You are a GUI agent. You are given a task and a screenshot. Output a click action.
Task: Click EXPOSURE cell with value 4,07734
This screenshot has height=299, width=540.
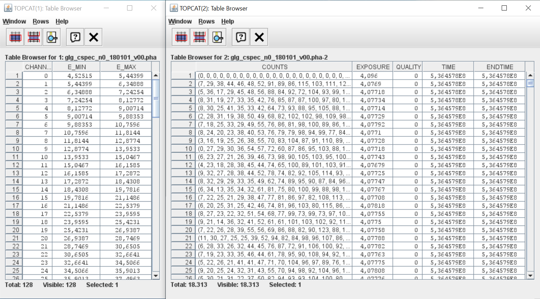click(x=373, y=100)
